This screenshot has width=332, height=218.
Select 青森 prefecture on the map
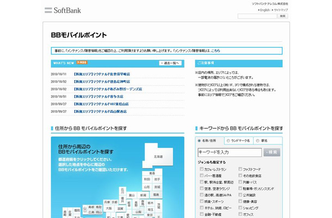(152, 173)
